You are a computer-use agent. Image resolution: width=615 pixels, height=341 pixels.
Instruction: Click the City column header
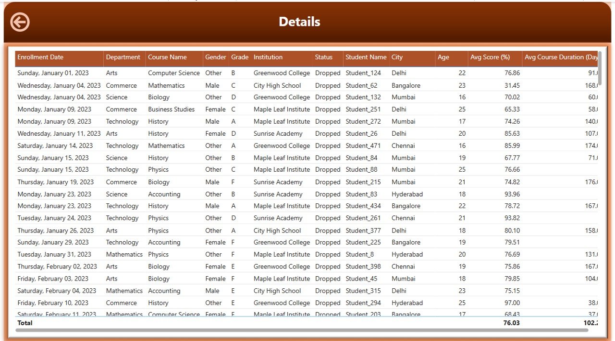[412, 57]
